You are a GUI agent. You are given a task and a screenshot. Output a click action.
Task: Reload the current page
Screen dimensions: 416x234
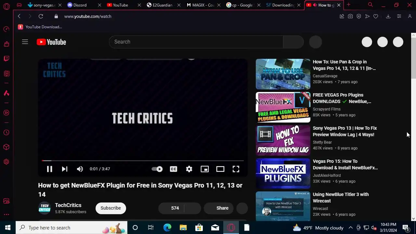click(x=41, y=16)
